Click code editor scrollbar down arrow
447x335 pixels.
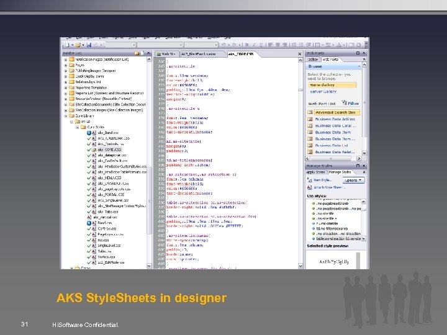point(300,266)
